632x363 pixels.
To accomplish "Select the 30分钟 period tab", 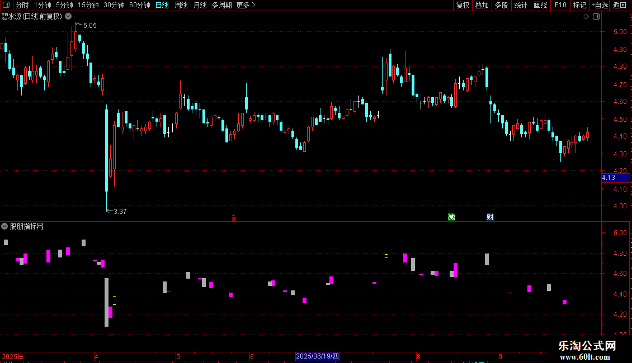I will pos(114,5).
